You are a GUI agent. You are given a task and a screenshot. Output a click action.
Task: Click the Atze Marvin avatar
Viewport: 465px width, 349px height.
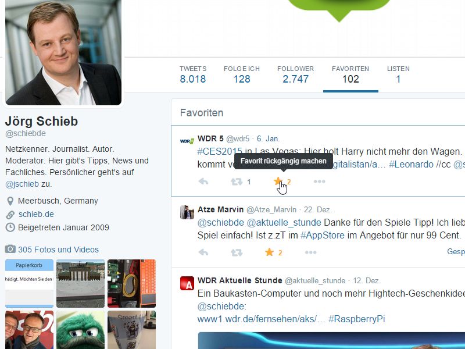pyautogui.click(x=187, y=212)
